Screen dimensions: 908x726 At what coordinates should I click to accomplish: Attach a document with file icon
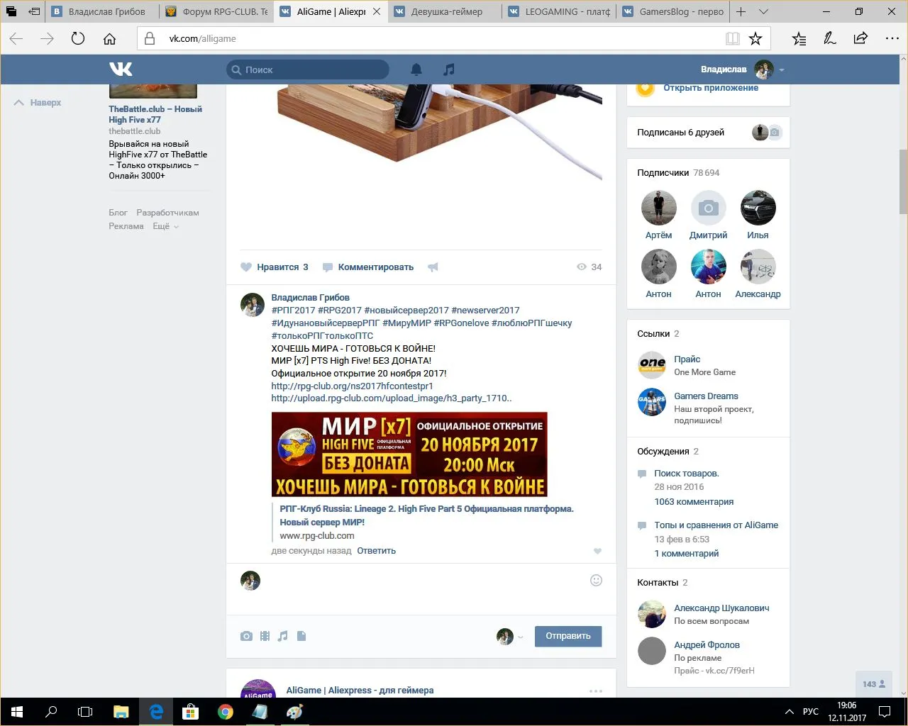click(x=301, y=636)
